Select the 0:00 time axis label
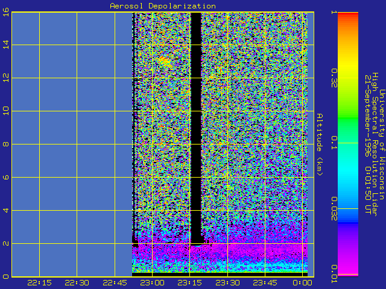386x289 pixels. (303, 283)
